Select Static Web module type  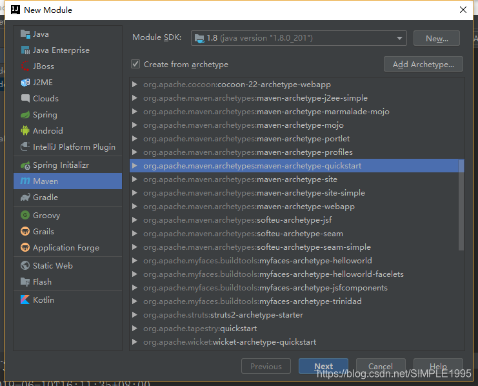pyautogui.click(x=68, y=265)
